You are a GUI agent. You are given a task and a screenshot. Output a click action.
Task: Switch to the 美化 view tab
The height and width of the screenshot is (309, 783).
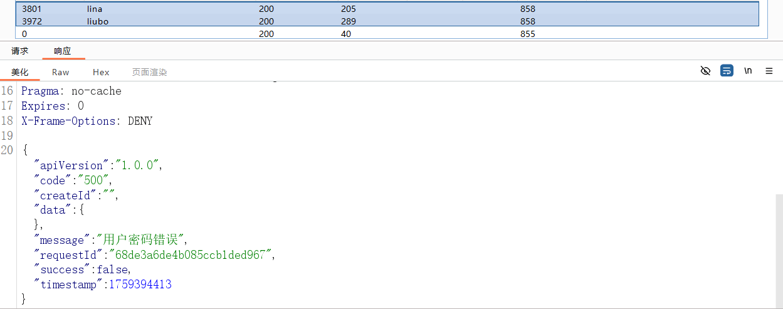20,72
